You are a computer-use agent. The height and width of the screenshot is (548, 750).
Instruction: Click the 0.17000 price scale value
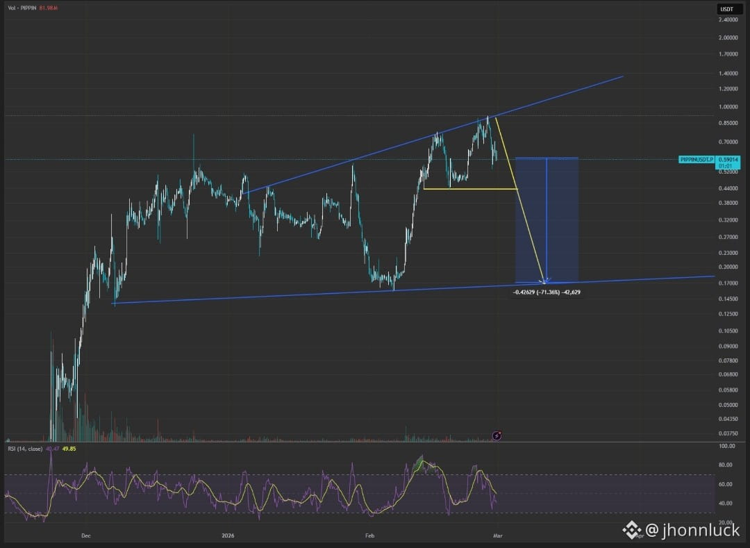pyautogui.click(x=728, y=283)
